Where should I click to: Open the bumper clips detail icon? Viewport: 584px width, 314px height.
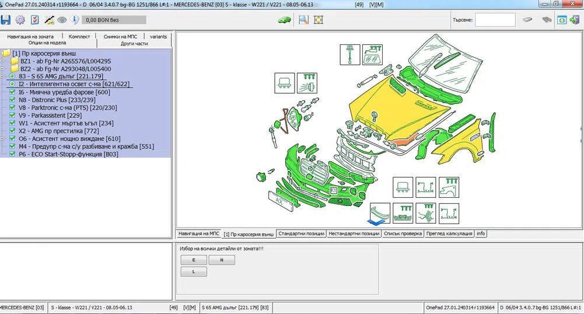[403, 214]
